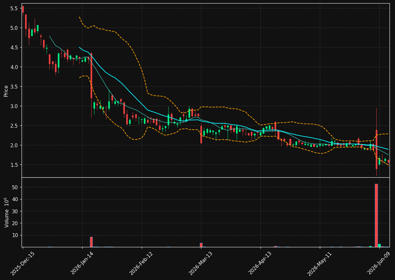The width and height of the screenshot is (395, 280).
Task: Click the Price axis title
Action: (x=6, y=90)
